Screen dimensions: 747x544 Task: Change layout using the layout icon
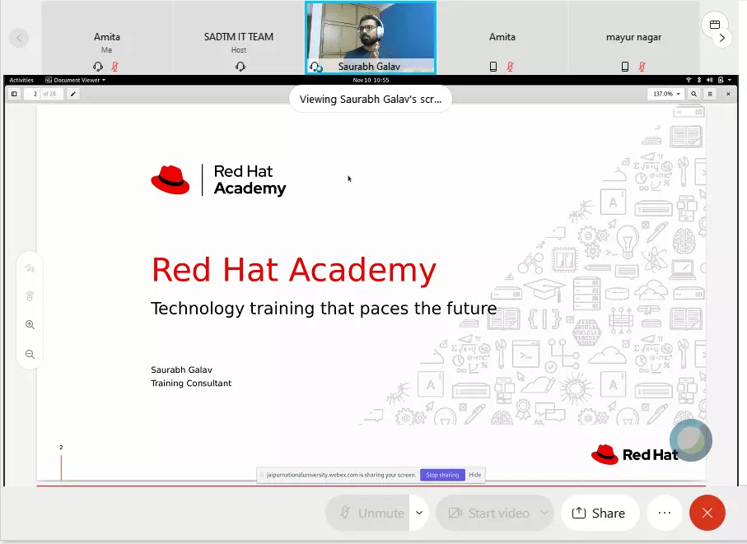coord(715,24)
